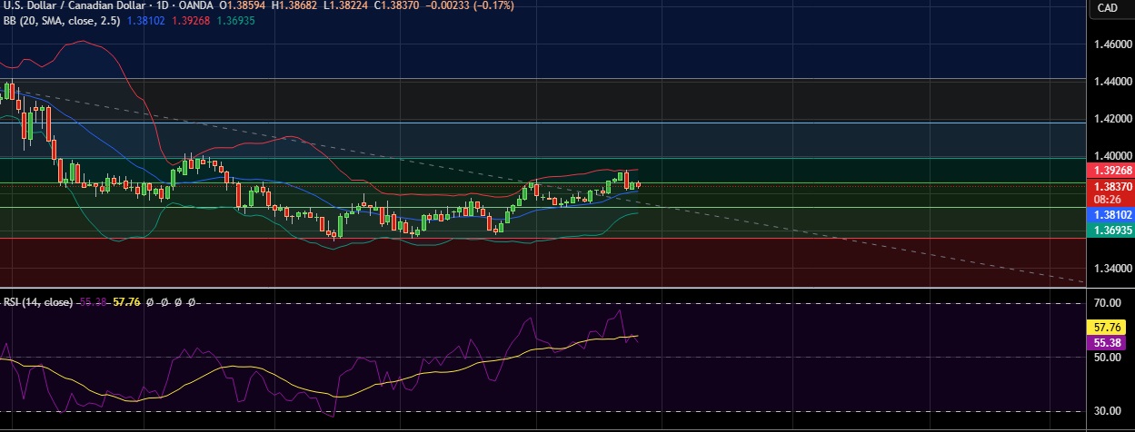Image resolution: width=1135 pixels, height=432 pixels.
Task: Click the CAD currency selector button
Action: pyautogui.click(x=1107, y=8)
